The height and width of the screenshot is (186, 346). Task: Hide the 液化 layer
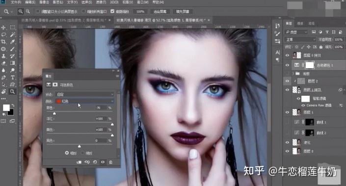[287, 142]
